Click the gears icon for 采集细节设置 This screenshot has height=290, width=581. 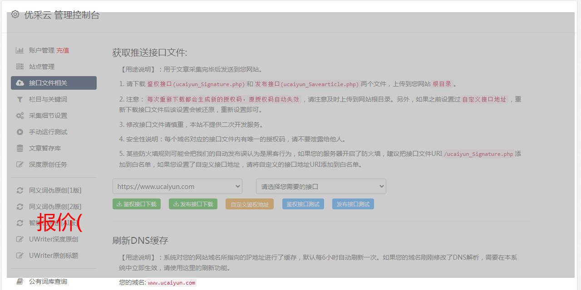(x=20, y=116)
